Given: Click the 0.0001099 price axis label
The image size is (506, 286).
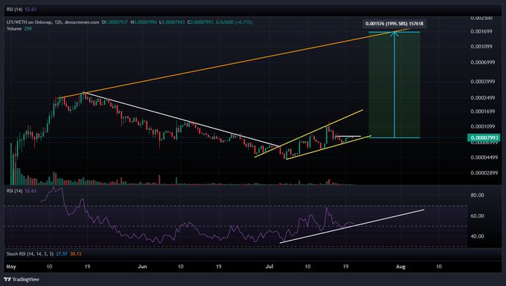Looking at the screenshot, I should click(482, 126).
